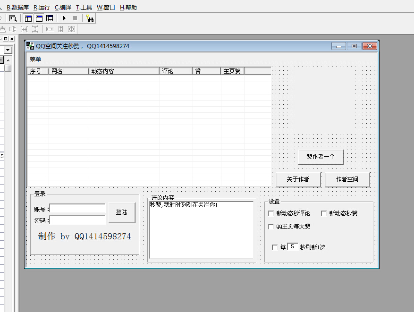Click the Run (play) toolbar icon

[64, 18]
